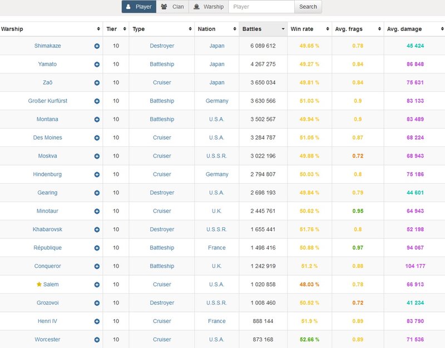Open the Minotaur warship link
The width and height of the screenshot is (445, 348).
47,211
